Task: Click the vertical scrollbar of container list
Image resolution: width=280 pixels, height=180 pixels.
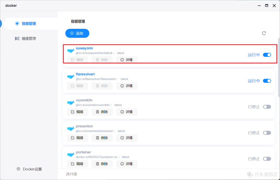Action: [279, 67]
